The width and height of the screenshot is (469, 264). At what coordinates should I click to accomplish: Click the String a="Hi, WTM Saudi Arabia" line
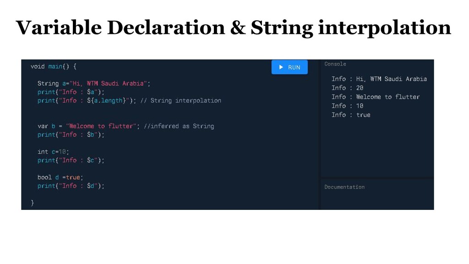(x=93, y=83)
